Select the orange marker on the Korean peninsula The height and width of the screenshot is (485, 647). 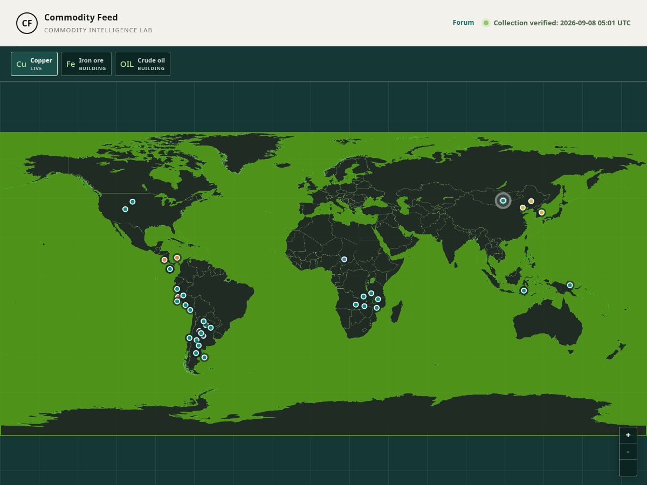(x=541, y=212)
